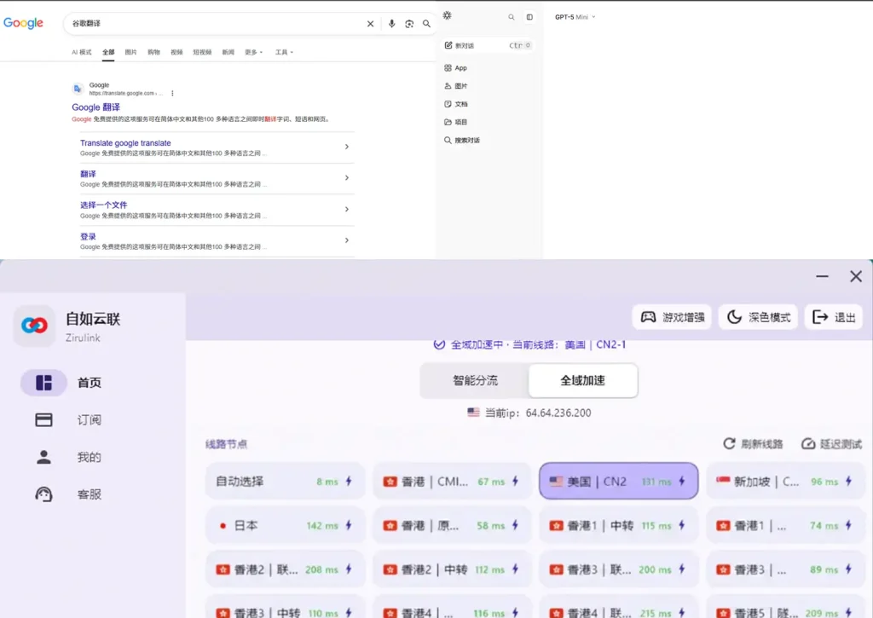873x618 pixels.
Task: Select 香港 | 原... node 58 ms
Action: point(452,525)
